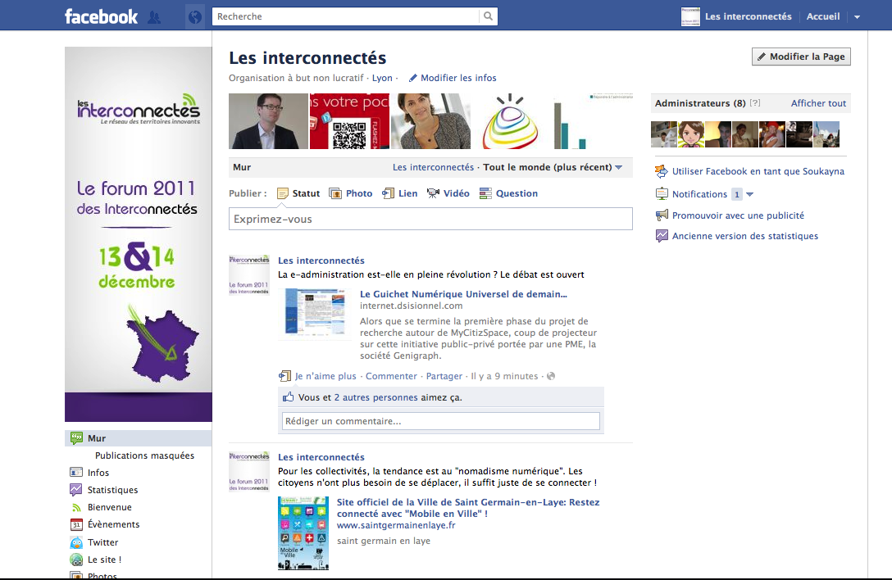Click the administrators [?] help link
This screenshot has height=580, width=892.
pos(755,103)
